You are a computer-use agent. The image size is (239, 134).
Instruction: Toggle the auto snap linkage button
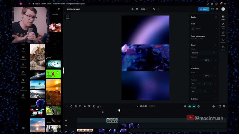tap(194, 106)
